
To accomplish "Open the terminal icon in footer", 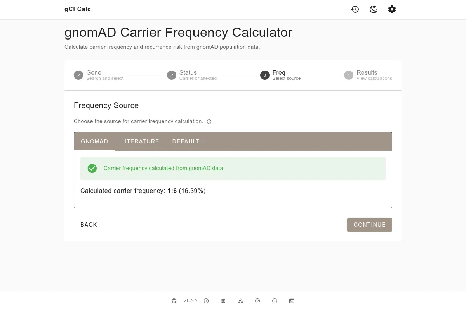I will (x=292, y=301).
